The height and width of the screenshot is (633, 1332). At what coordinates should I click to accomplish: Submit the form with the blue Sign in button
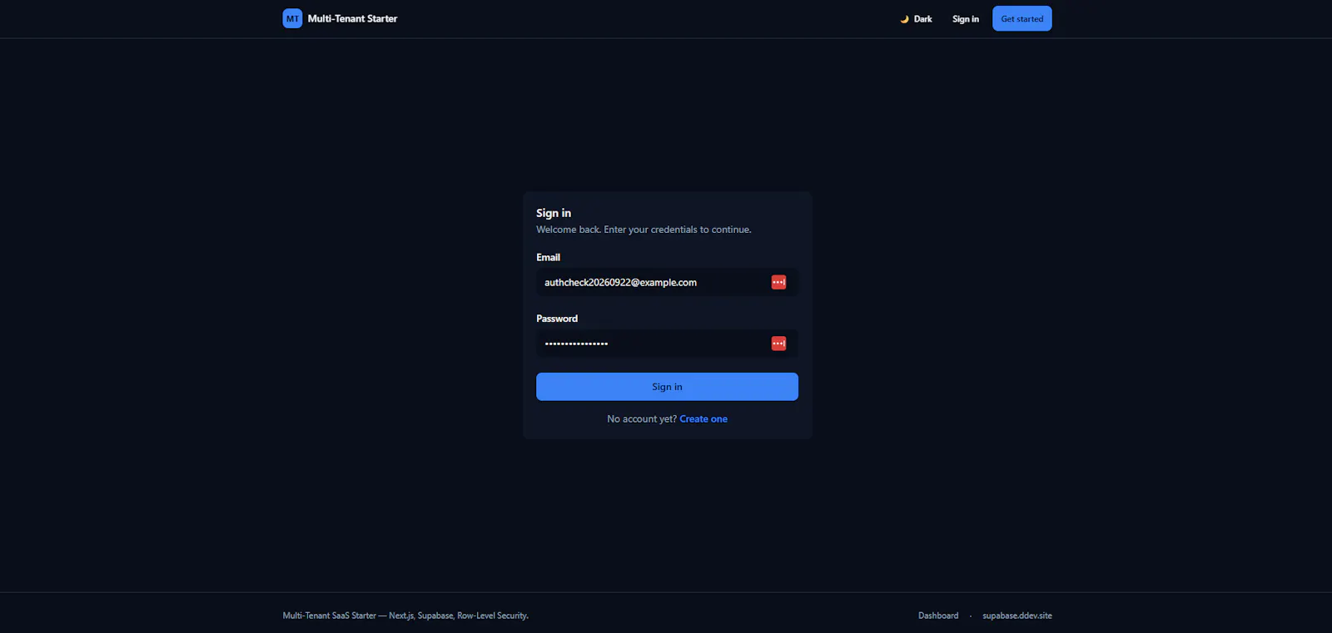[x=667, y=387]
